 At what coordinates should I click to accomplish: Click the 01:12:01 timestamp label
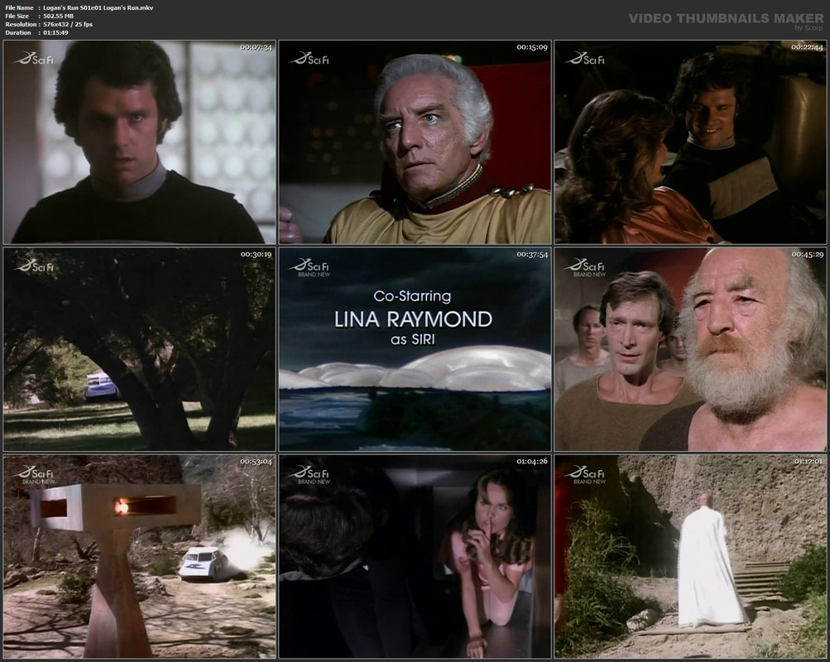[807, 462]
